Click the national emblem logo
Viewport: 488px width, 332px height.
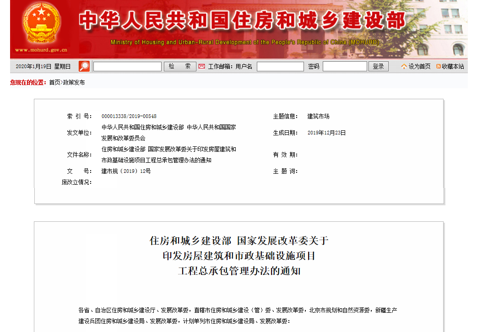point(41,24)
